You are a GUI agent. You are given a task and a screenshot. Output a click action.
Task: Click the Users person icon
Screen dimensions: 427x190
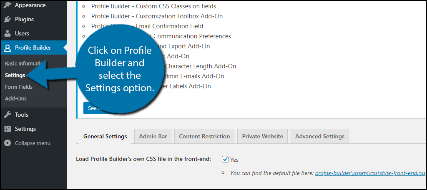[x=8, y=33]
